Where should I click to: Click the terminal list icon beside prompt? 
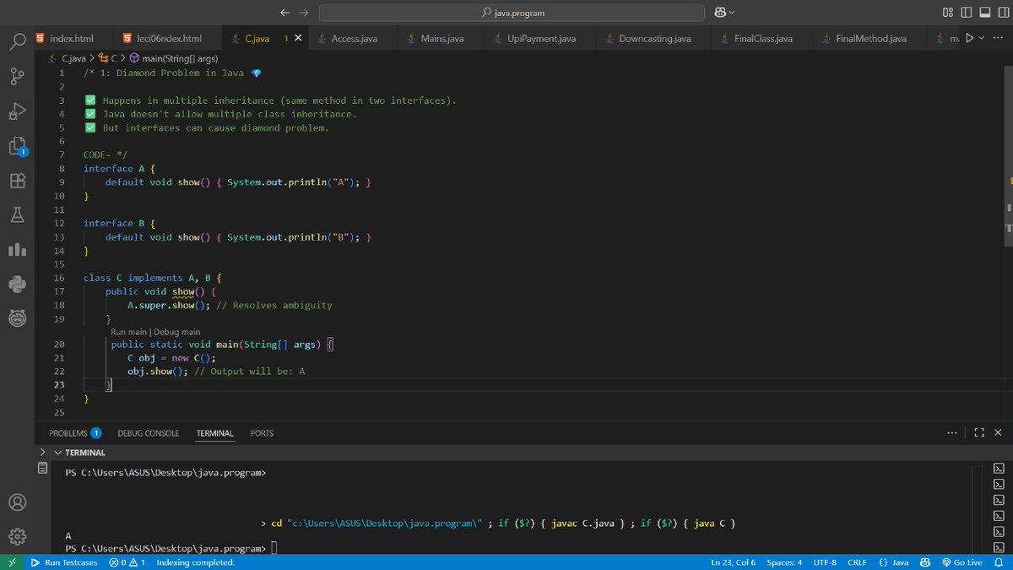tap(43, 467)
